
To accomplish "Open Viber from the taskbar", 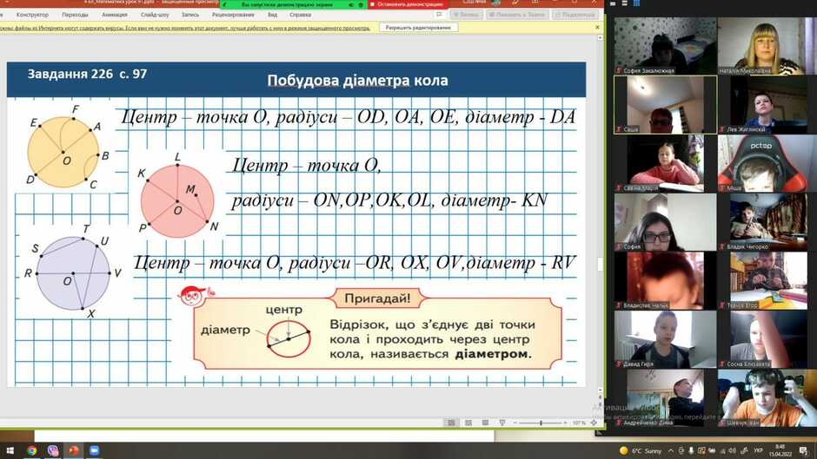I will tap(53, 450).
